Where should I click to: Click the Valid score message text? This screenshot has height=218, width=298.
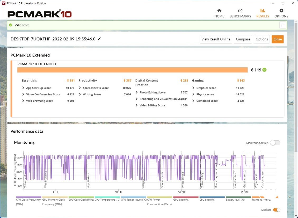(x=22, y=25)
